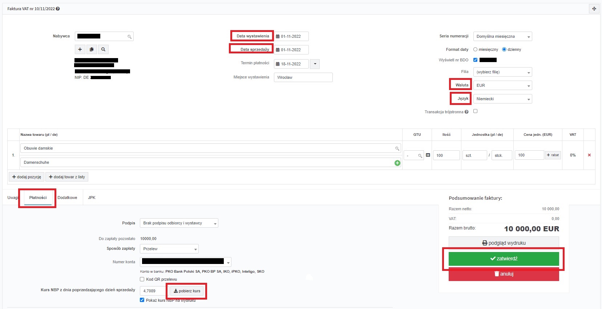Open the GTU list icon
The image size is (602, 309).
click(x=428, y=155)
